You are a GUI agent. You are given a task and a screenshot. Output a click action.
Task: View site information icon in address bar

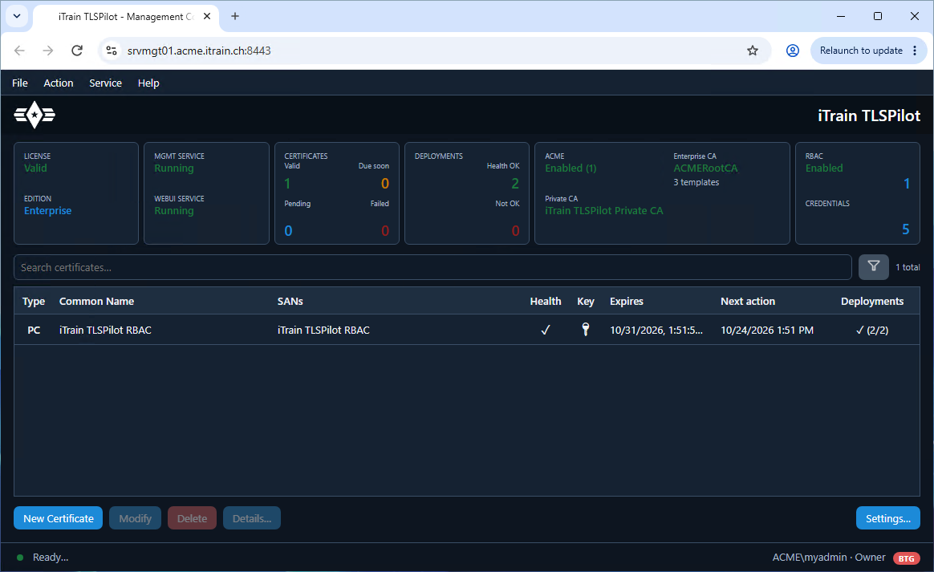tap(112, 51)
